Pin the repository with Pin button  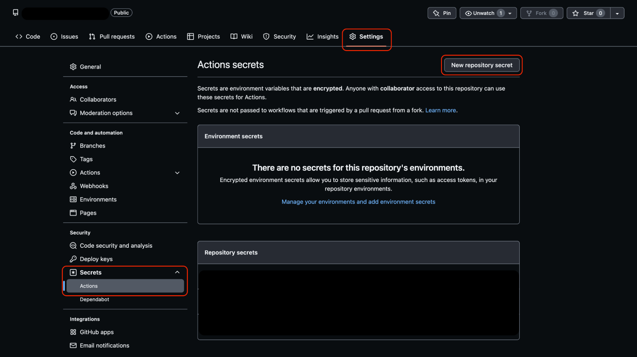point(442,13)
